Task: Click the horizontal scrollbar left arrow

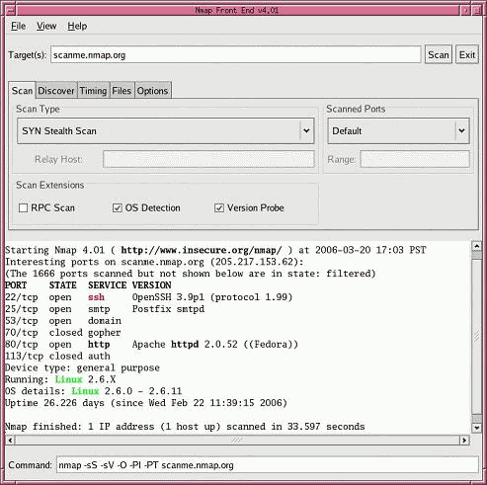Action: pos(10,440)
